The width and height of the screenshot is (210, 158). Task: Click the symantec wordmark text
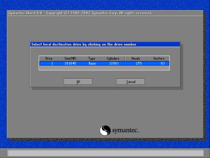(x=126, y=131)
